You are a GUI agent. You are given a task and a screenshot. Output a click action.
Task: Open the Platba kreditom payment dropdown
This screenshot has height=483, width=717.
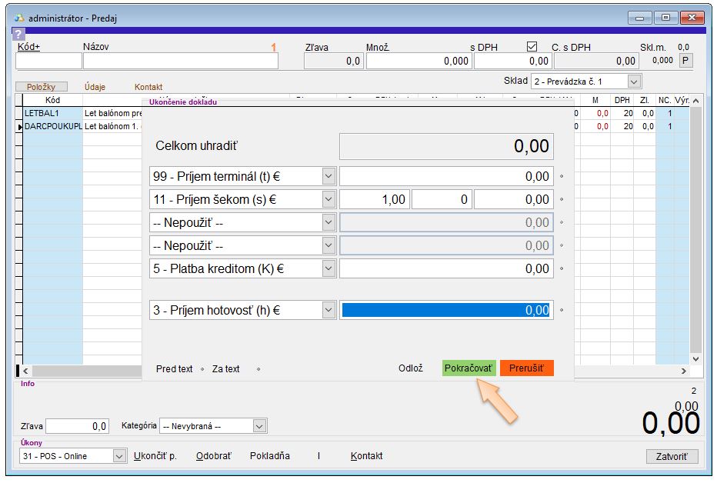point(328,268)
